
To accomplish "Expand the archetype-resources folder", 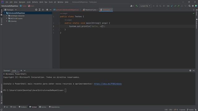I will (x=6, y=16).
